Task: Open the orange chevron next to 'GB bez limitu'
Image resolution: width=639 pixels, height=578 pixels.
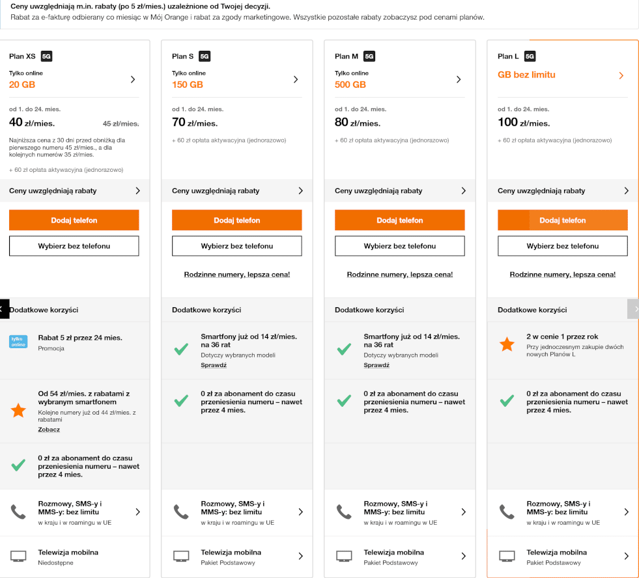Action: coord(621,76)
